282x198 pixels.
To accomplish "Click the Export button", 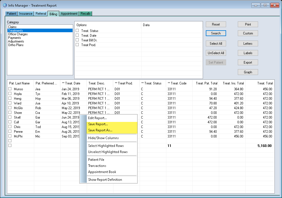I will (248, 62).
